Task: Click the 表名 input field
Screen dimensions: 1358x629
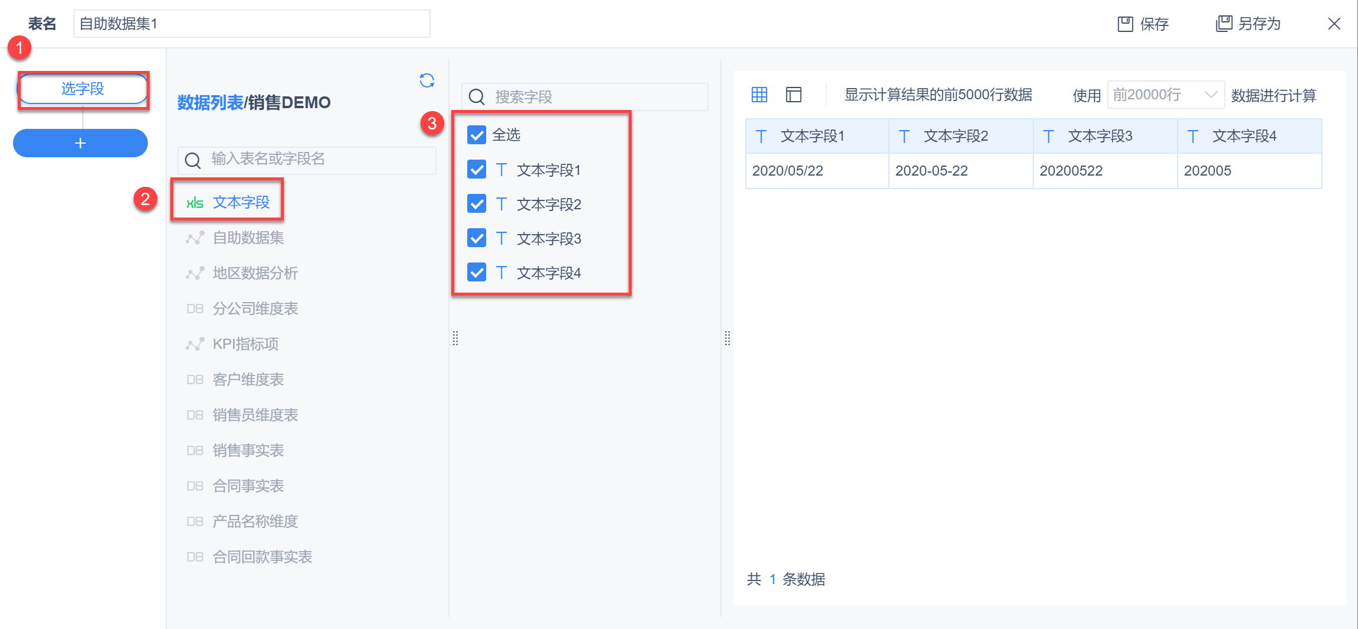Action: coord(251,24)
